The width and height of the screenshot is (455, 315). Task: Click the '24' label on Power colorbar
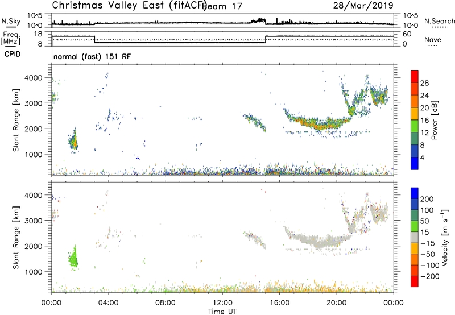(x=424, y=96)
